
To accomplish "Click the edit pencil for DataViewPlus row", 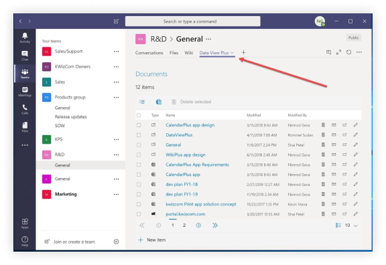I will pyautogui.click(x=355, y=135).
